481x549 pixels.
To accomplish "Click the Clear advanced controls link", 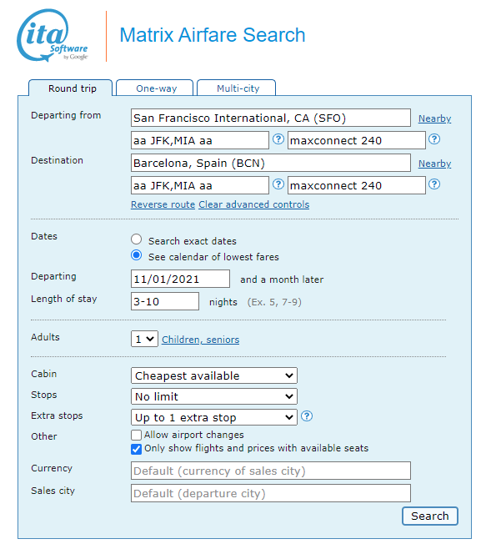I will (x=254, y=204).
